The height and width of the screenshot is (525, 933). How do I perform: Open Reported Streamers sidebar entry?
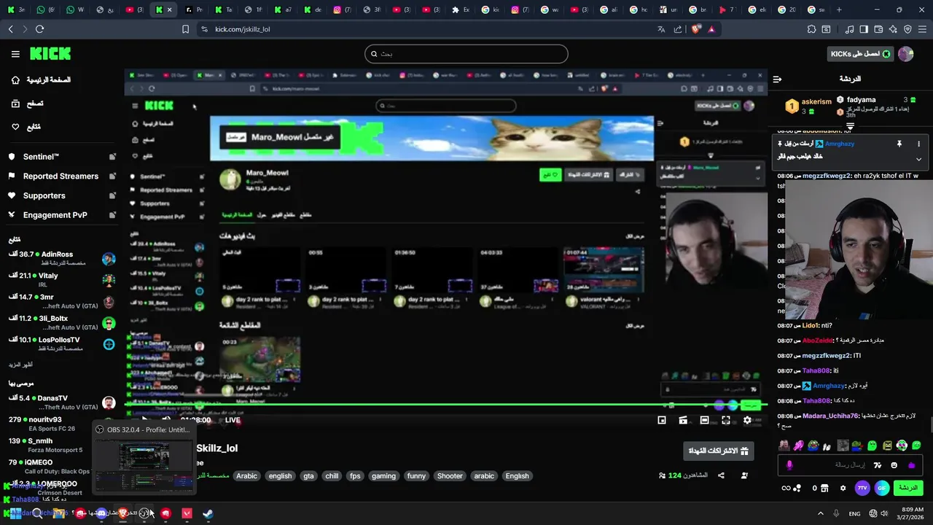pyautogui.click(x=60, y=176)
